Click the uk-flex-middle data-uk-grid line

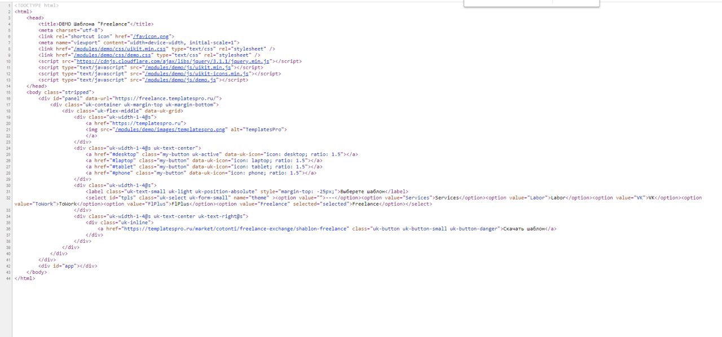coord(123,110)
